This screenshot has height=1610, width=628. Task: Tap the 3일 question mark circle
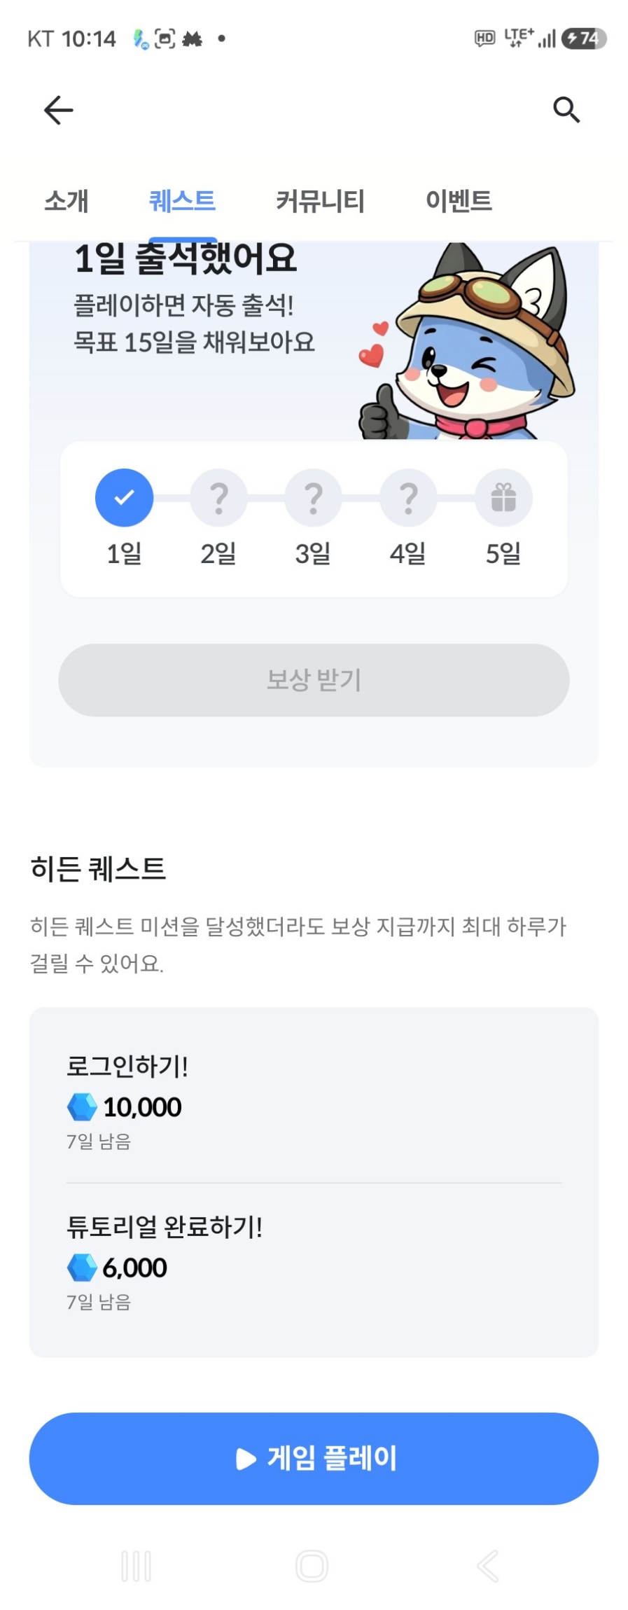[314, 497]
